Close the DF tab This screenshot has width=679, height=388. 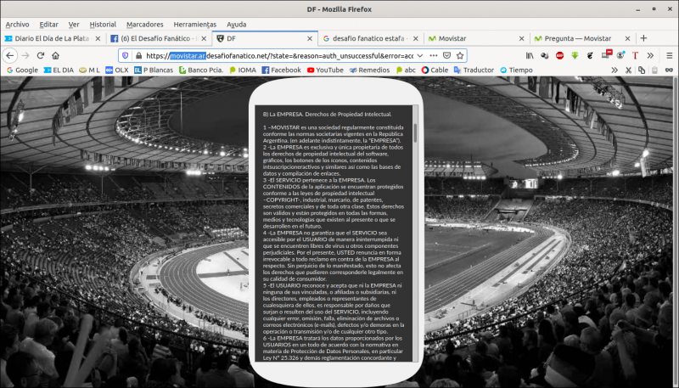click(x=310, y=38)
